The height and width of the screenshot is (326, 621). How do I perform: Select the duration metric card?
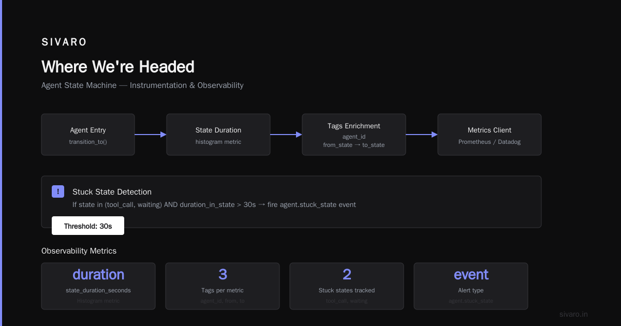point(98,286)
